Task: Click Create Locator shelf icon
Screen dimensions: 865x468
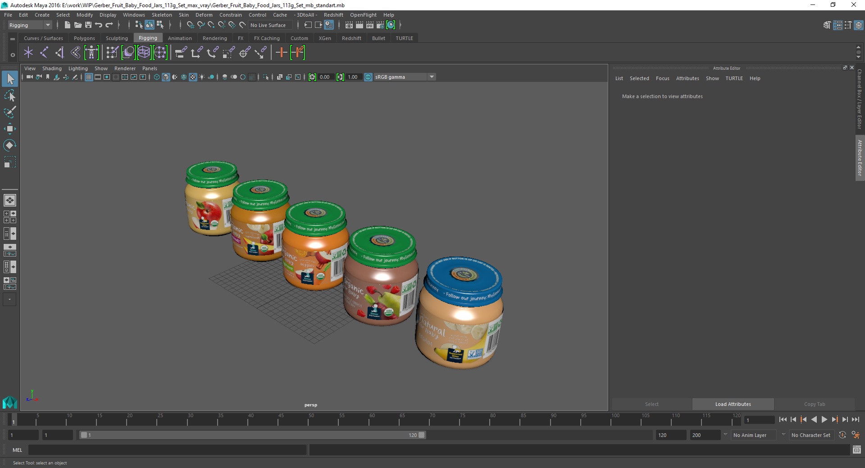Action: (x=28, y=53)
